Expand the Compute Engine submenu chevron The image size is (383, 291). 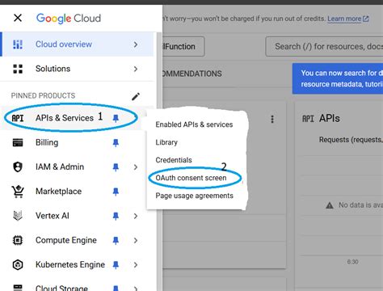pos(136,240)
